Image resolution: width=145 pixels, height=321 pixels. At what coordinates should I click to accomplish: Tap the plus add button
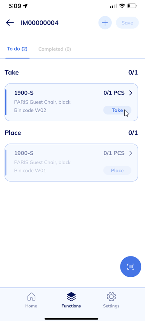(x=105, y=23)
